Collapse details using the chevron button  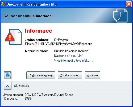(x=7, y=86)
